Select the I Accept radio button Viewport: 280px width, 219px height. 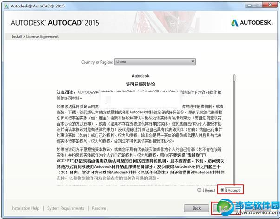tap(222, 190)
